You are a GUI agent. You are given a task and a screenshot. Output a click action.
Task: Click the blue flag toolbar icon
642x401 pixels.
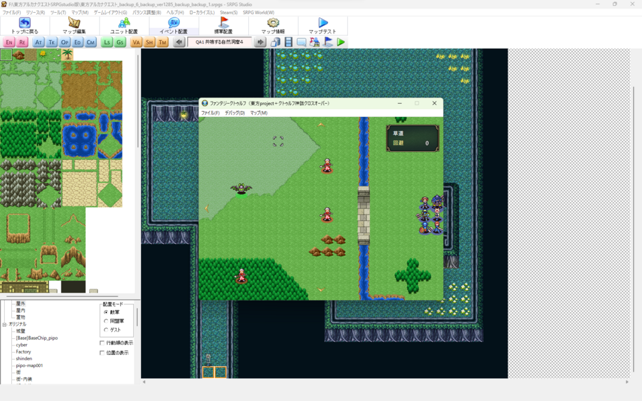click(x=328, y=42)
